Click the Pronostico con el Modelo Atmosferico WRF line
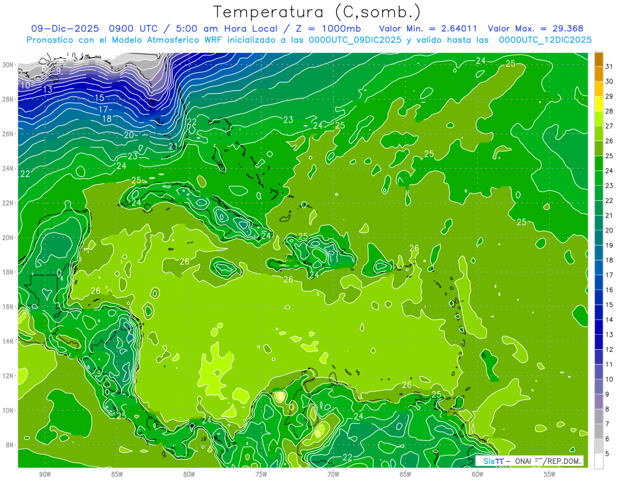 pos(309,40)
